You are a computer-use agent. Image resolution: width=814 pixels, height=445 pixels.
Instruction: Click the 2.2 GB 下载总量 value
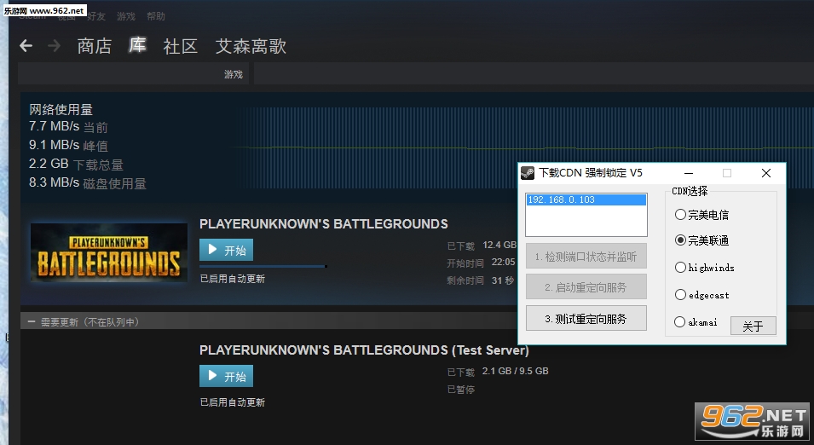(x=76, y=164)
